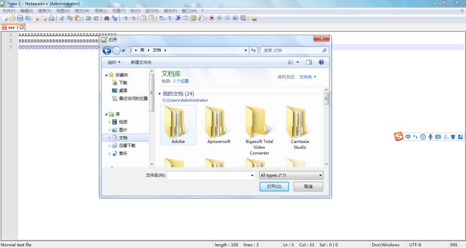Image resolution: width=466 pixels, height=248 pixels.
Task: Click the Zoom In toolbar icon
Action: click(125, 19)
